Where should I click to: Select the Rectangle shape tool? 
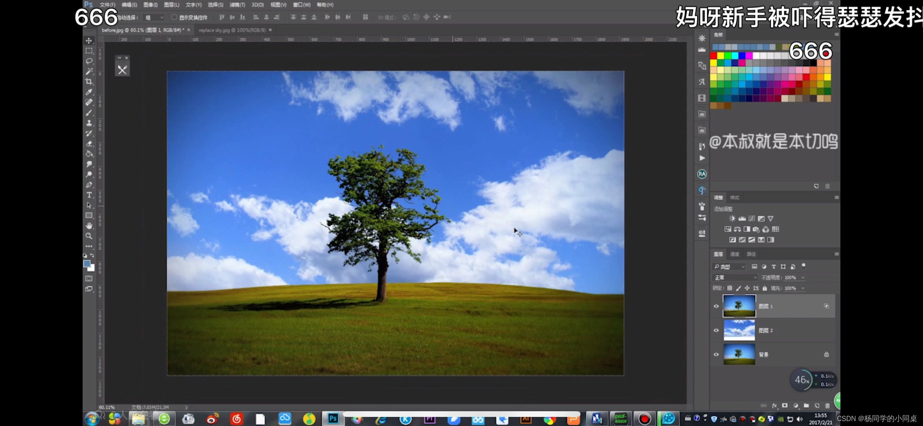click(x=89, y=215)
